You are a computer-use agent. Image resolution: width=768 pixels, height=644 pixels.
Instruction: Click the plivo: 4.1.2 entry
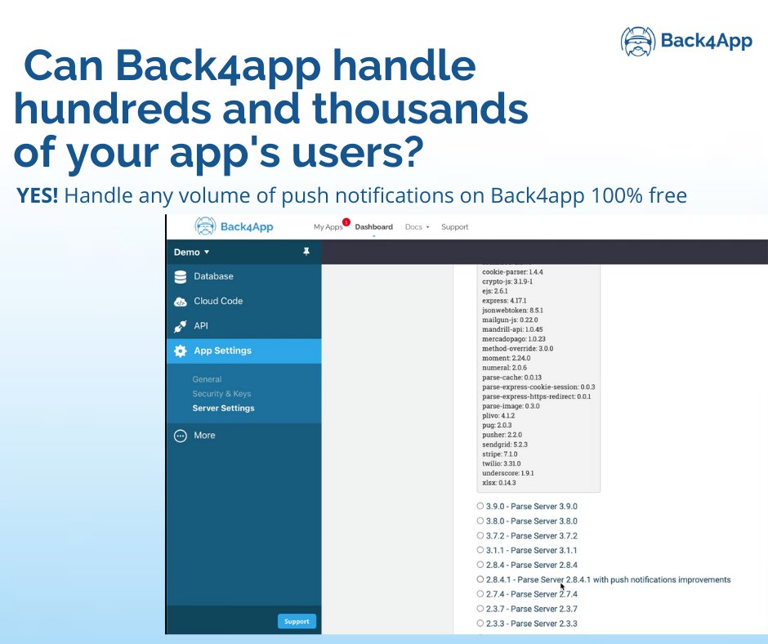tap(498, 415)
